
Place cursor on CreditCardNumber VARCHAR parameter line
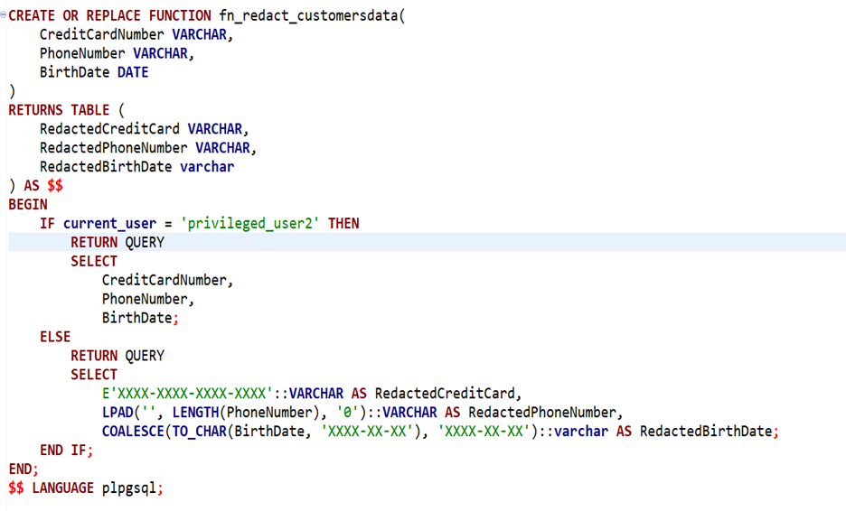point(135,35)
